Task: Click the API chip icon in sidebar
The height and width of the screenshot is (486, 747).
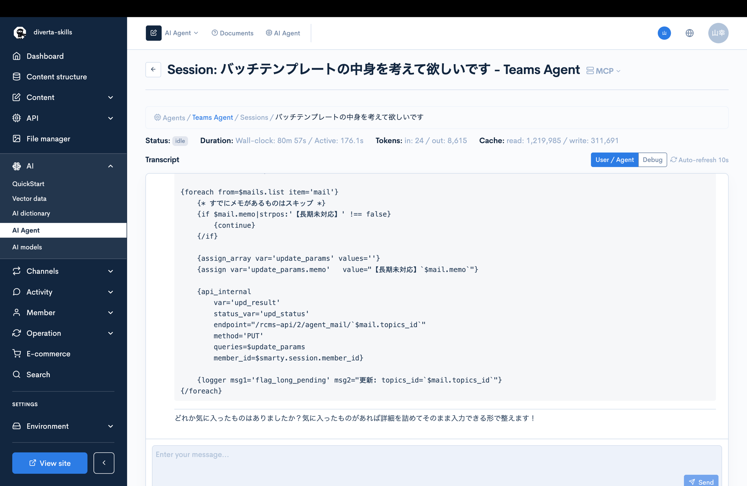Action: coord(16,118)
